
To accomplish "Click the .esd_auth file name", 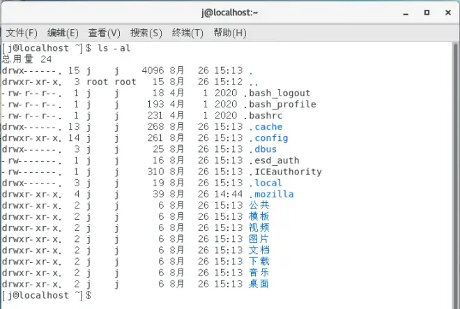I will (274, 160).
